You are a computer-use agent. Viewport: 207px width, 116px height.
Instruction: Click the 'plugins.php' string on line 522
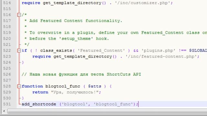click(x=158, y=51)
